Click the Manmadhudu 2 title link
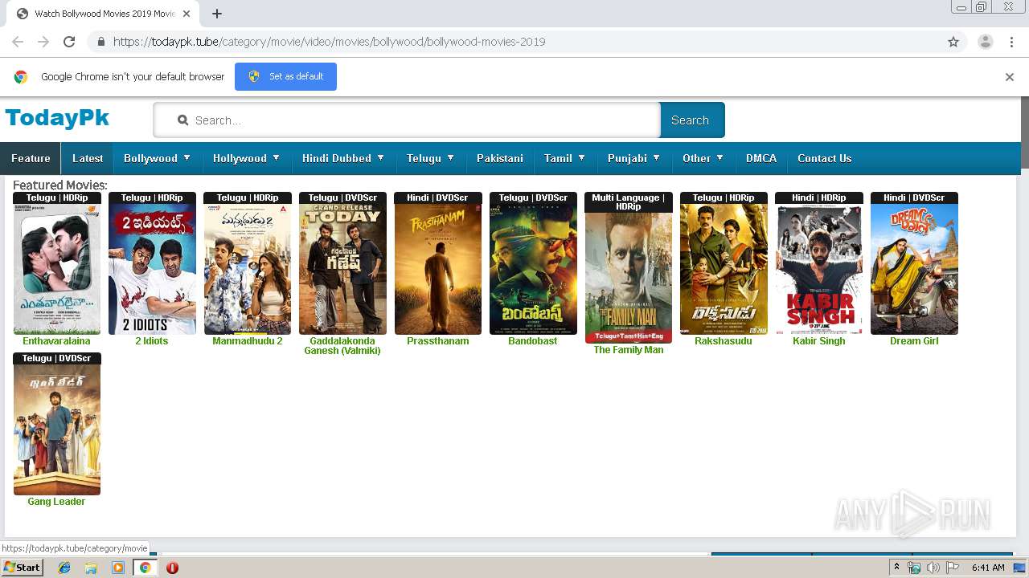This screenshot has width=1029, height=578. pos(248,341)
